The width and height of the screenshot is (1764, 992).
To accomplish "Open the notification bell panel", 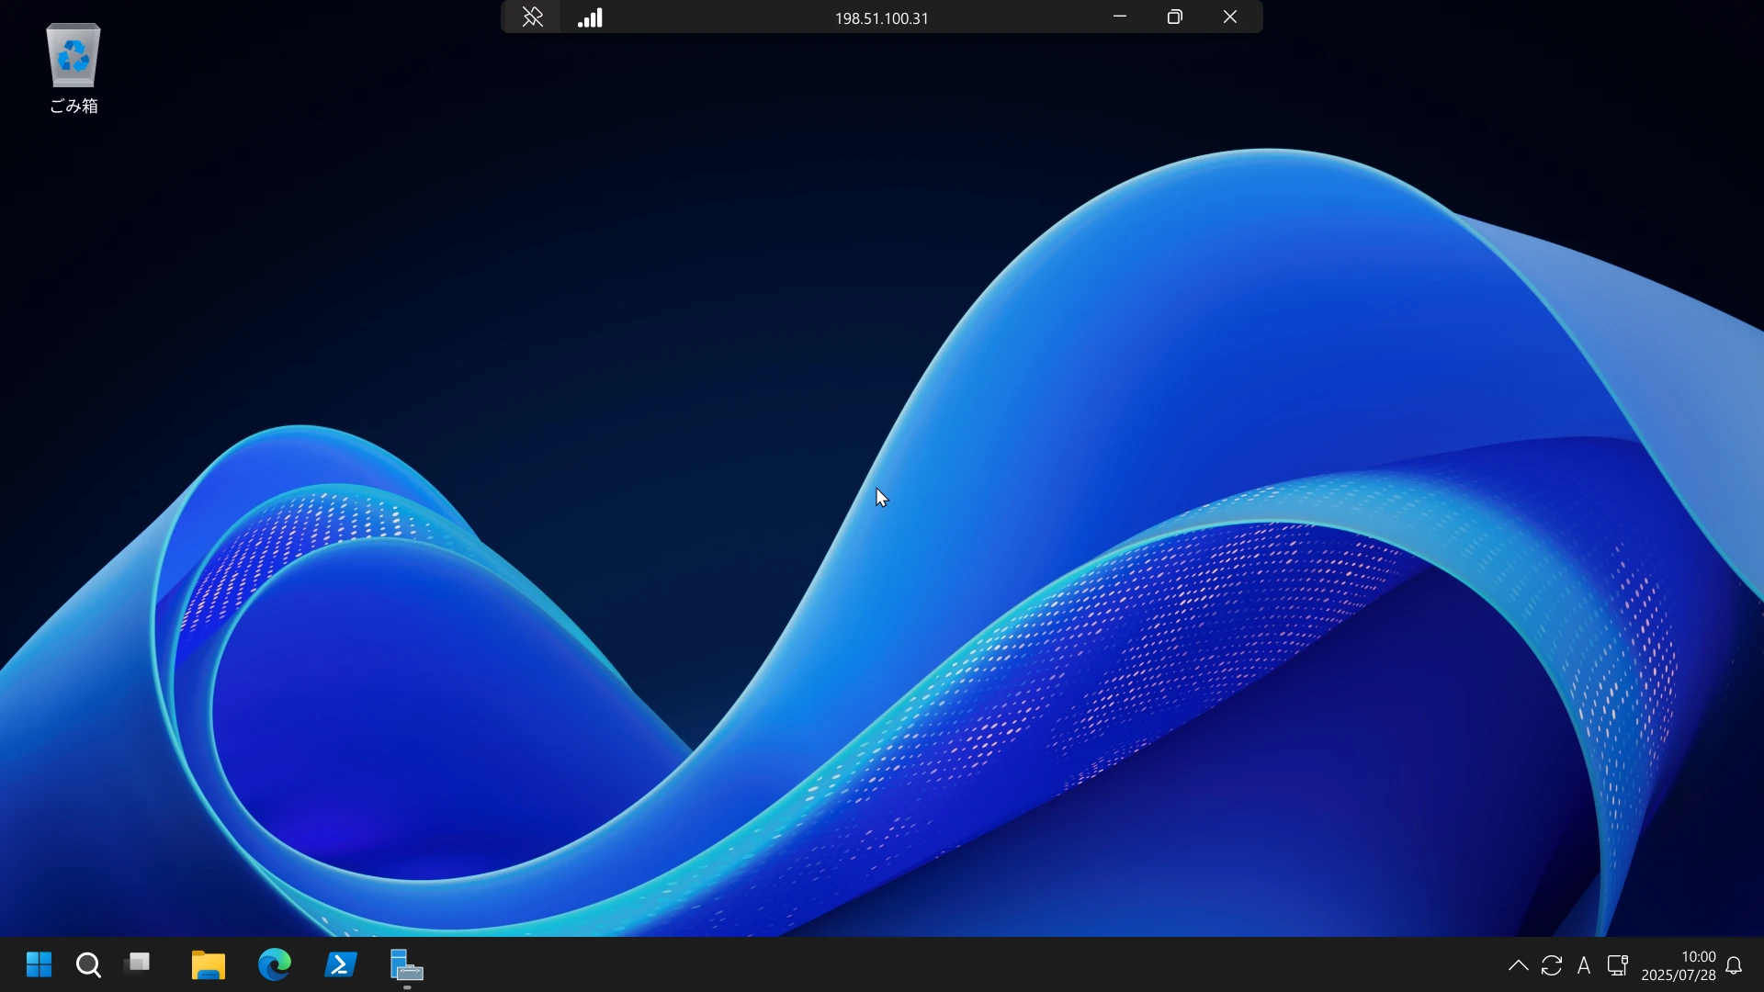I will click(1735, 965).
